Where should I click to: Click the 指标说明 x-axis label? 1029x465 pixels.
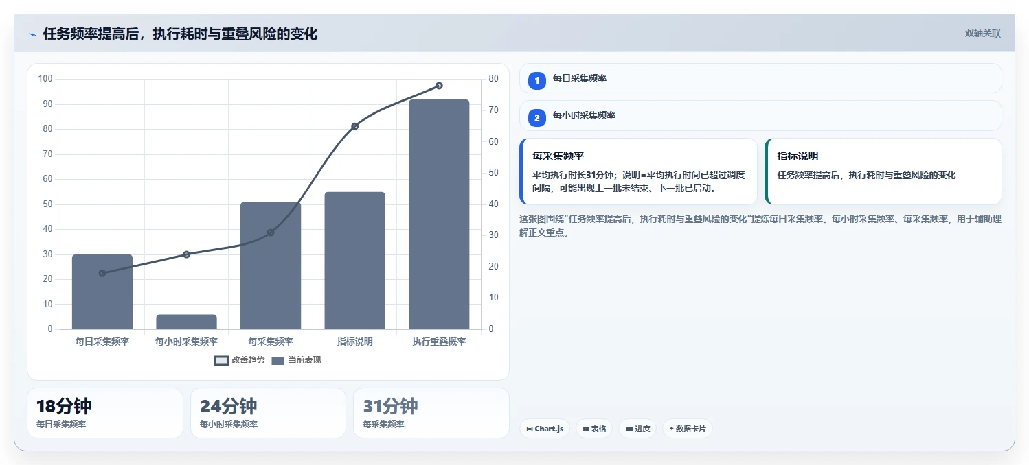(x=354, y=342)
